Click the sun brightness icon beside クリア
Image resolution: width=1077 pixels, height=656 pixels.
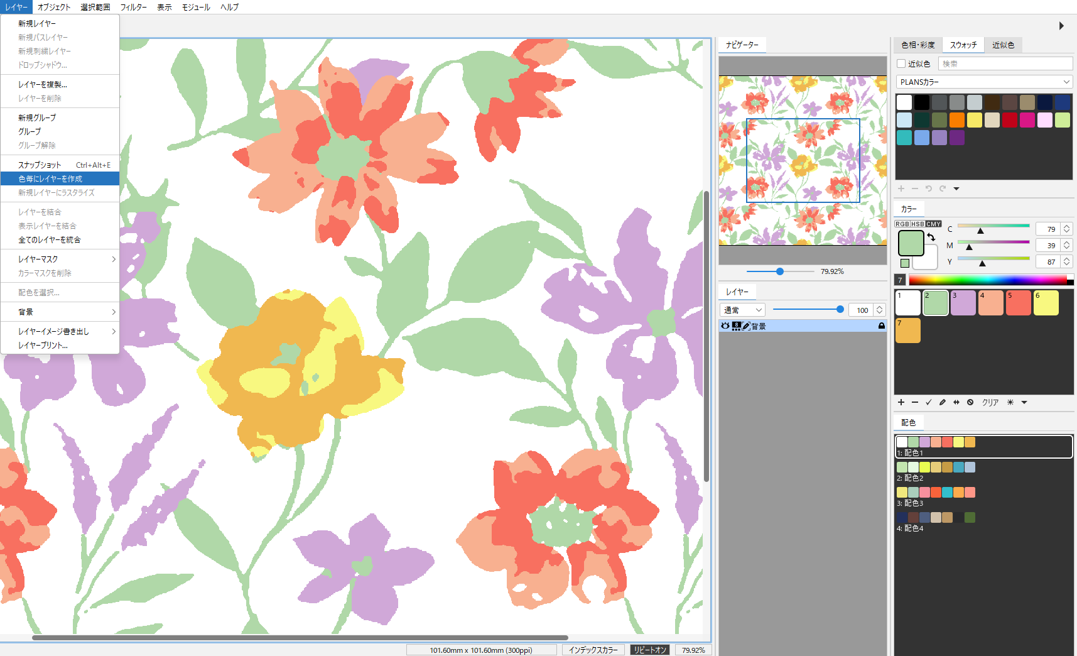[x=1010, y=402]
